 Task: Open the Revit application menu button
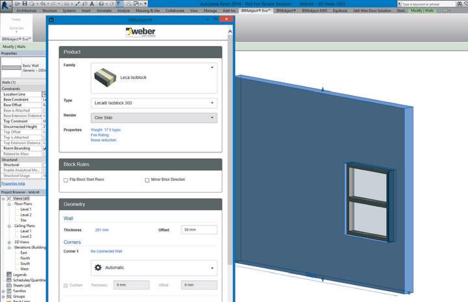(x=5, y=5)
